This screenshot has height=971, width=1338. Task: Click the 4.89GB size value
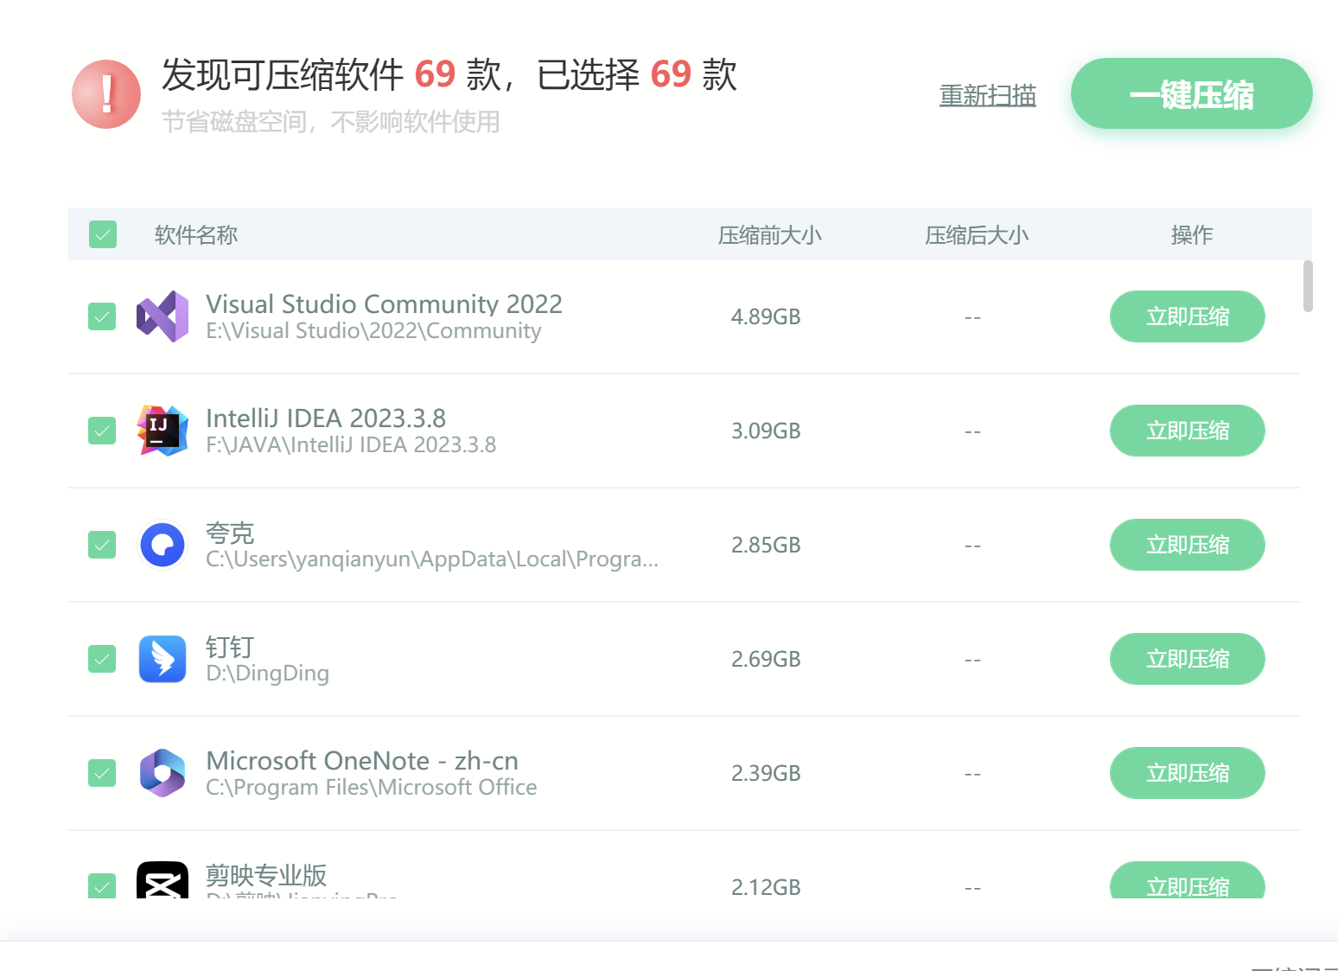click(x=766, y=316)
